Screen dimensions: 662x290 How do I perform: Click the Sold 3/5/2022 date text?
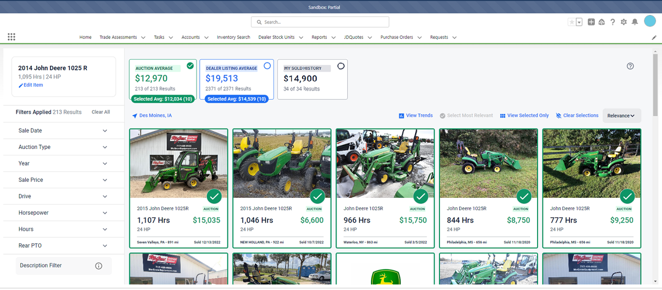tap(416, 243)
